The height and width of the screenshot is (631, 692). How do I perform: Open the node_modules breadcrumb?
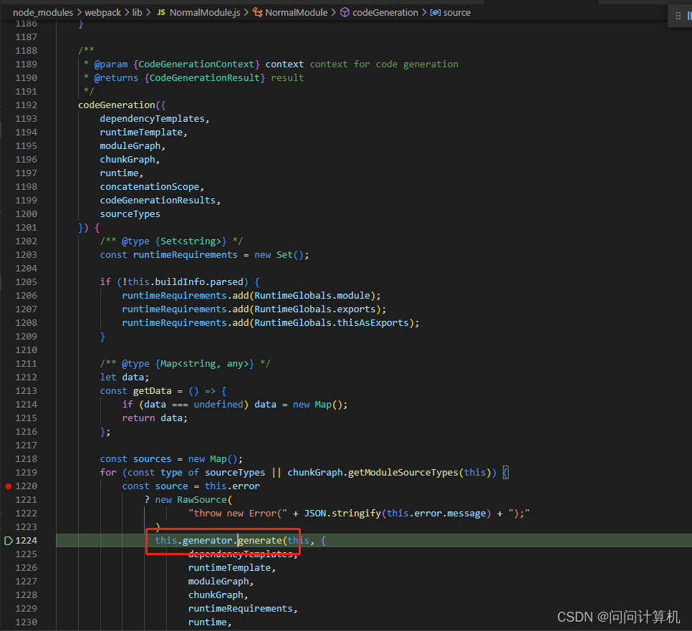point(43,12)
